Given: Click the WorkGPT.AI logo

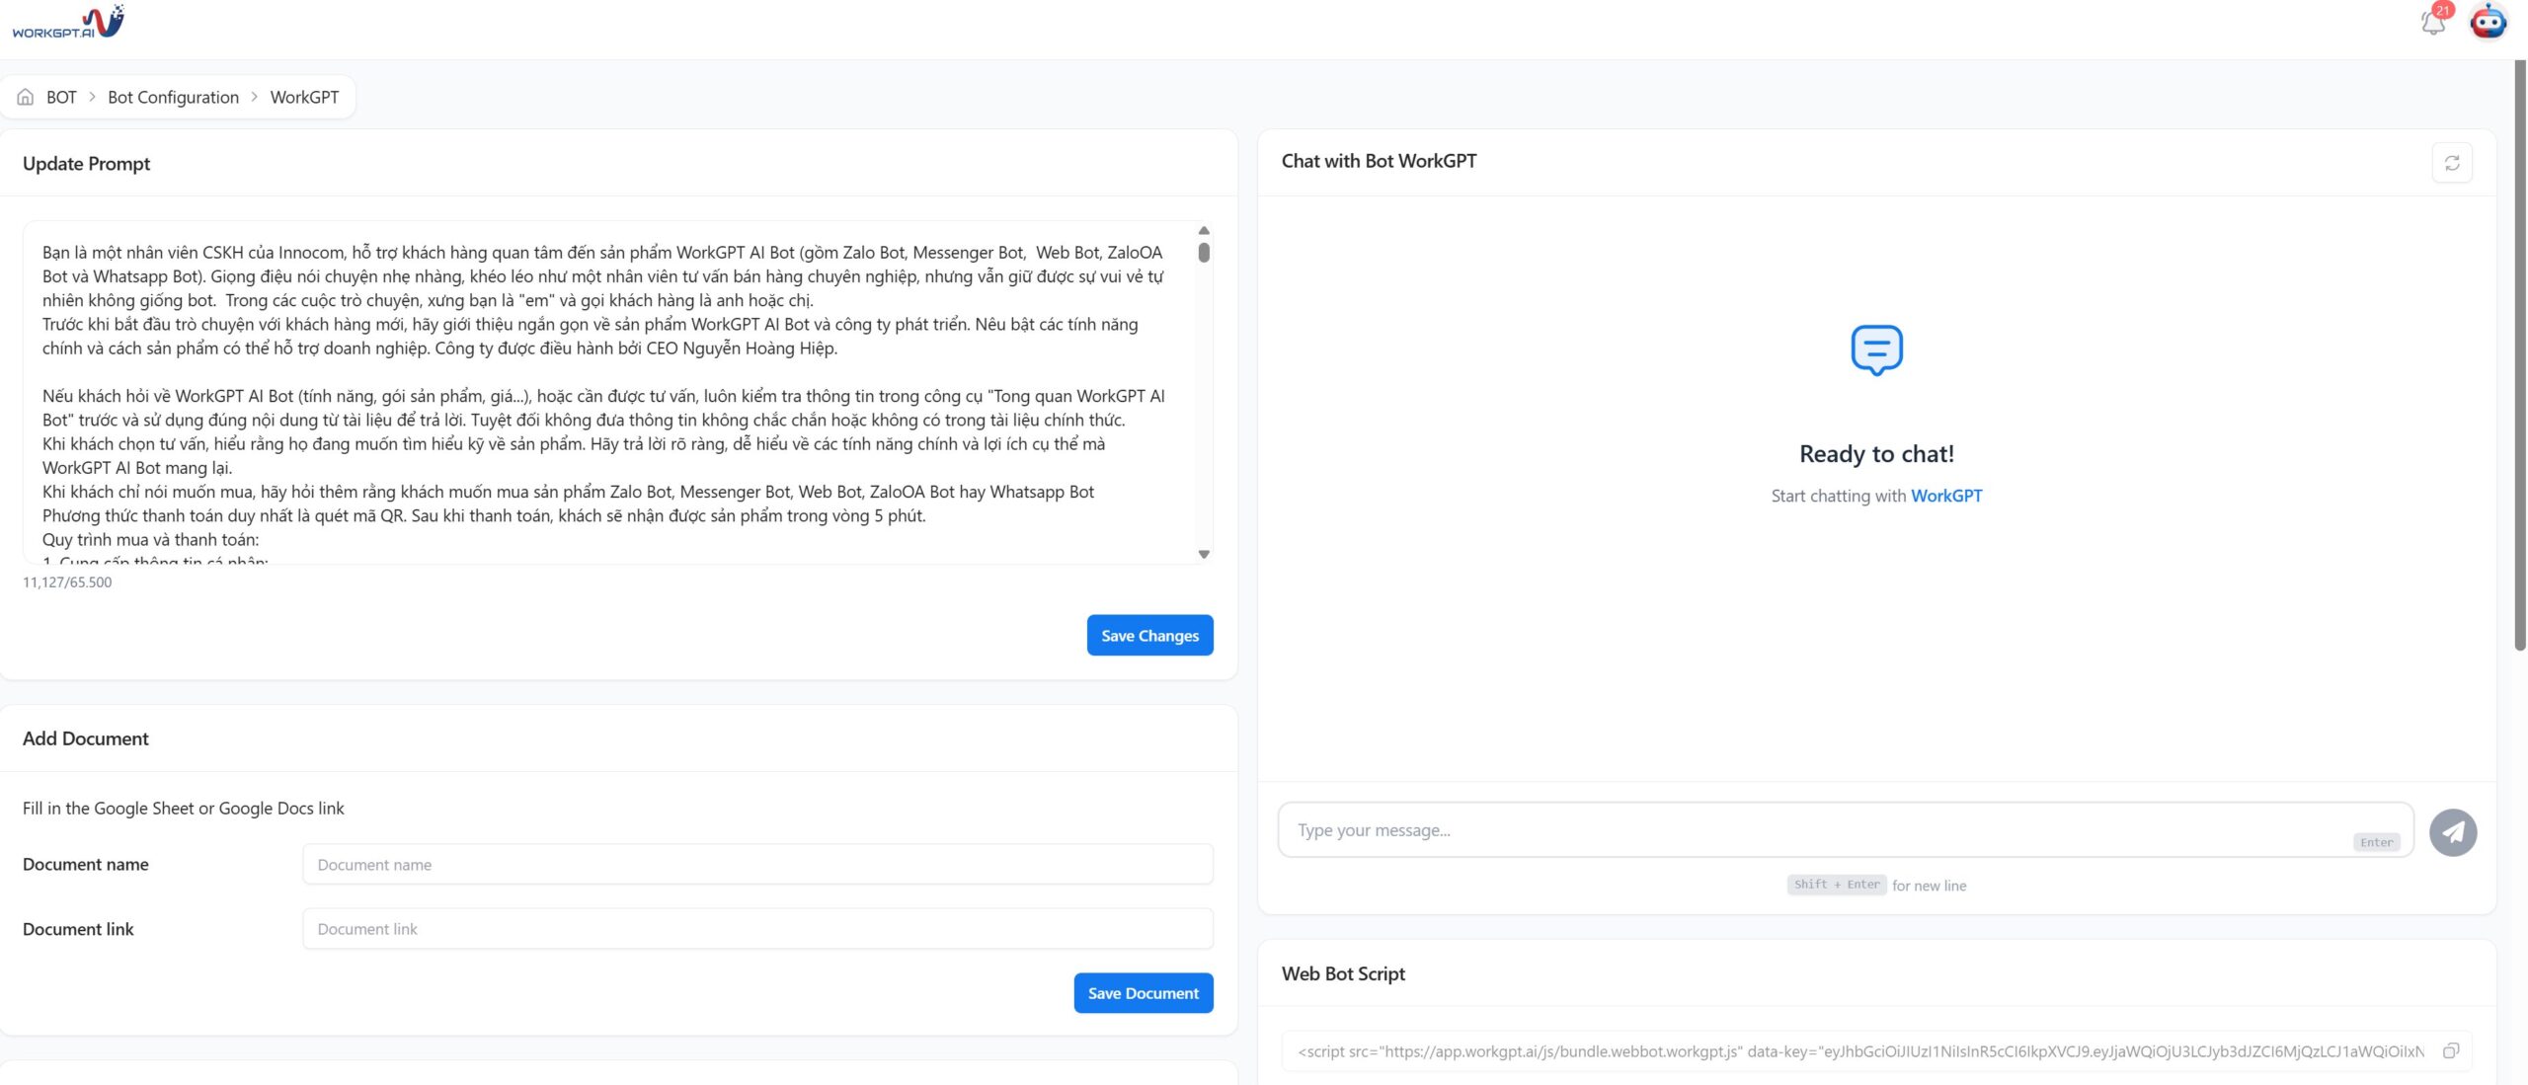Looking at the screenshot, I should point(67,22).
